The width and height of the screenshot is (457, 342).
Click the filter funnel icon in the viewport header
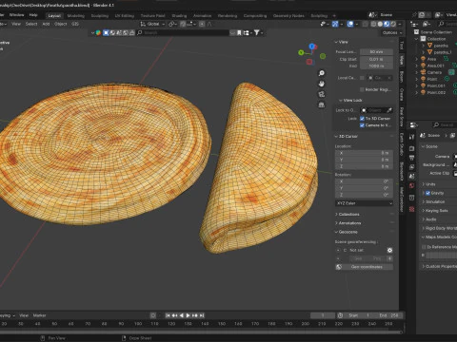(x=257, y=32)
